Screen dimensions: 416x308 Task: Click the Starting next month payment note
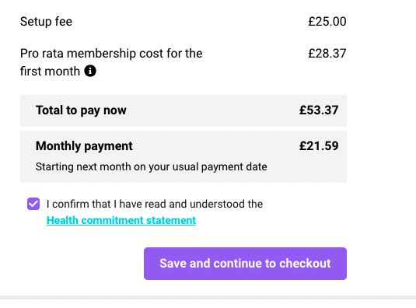click(151, 167)
